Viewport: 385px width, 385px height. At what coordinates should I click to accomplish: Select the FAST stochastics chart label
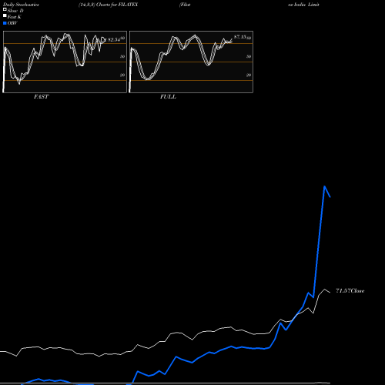[x=41, y=97]
